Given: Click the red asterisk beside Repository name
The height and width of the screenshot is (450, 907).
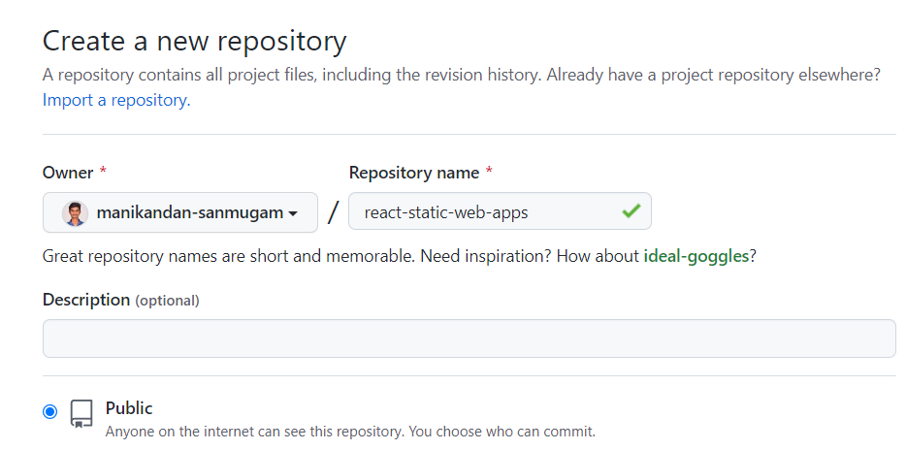Looking at the screenshot, I should coord(489,173).
